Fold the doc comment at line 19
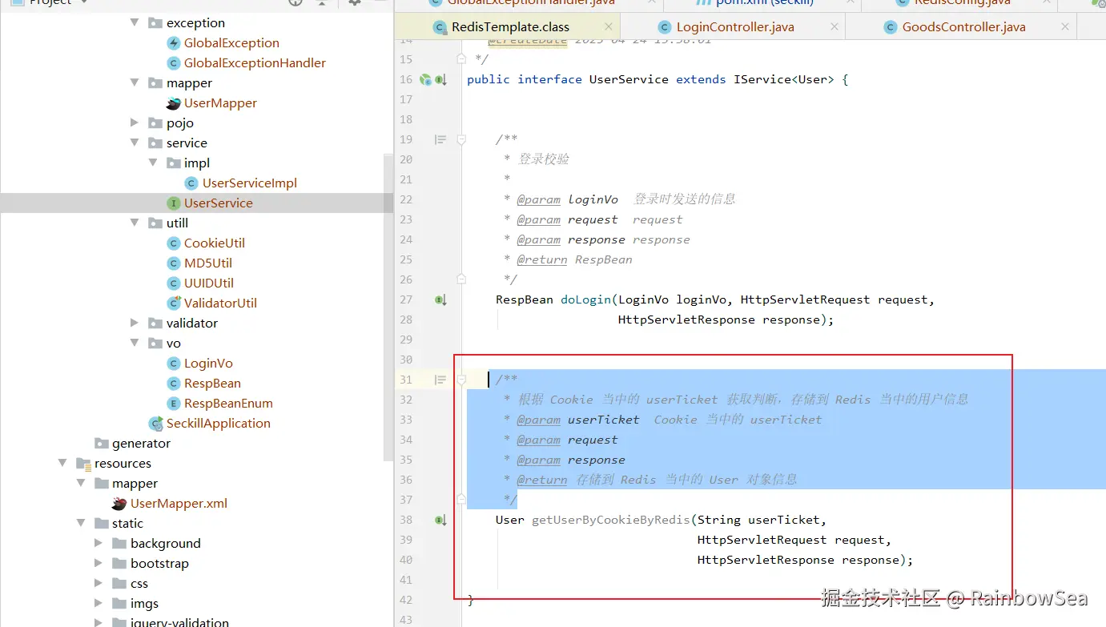The image size is (1106, 627). point(461,139)
